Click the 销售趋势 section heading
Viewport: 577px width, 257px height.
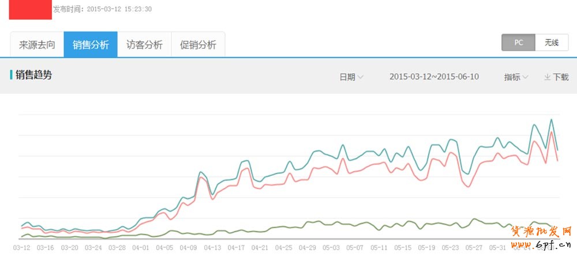[x=33, y=74]
